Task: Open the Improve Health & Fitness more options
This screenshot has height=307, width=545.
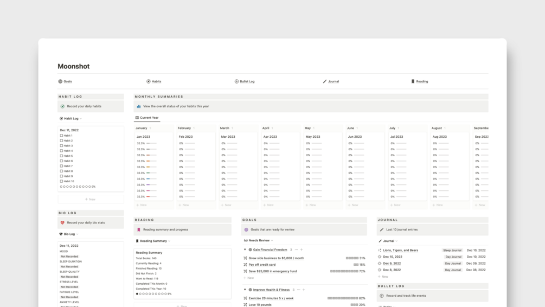Action: click(x=299, y=290)
